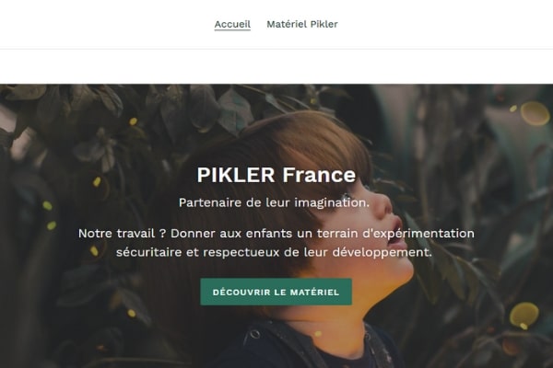Click the dark leaves at top-left of banner

coord(53,106)
